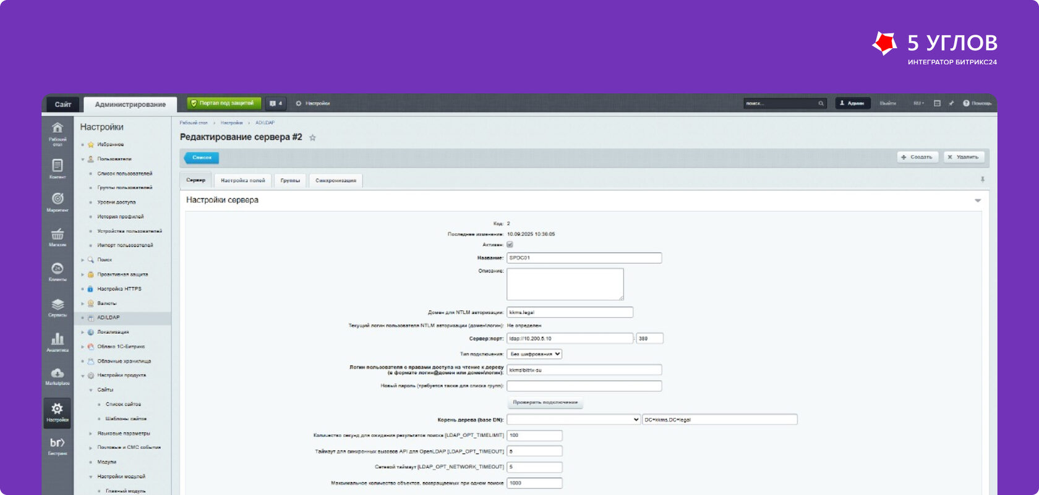This screenshot has width=1039, height=495.
Task: Open Настройки link in top bar
Action: [313, 103]
